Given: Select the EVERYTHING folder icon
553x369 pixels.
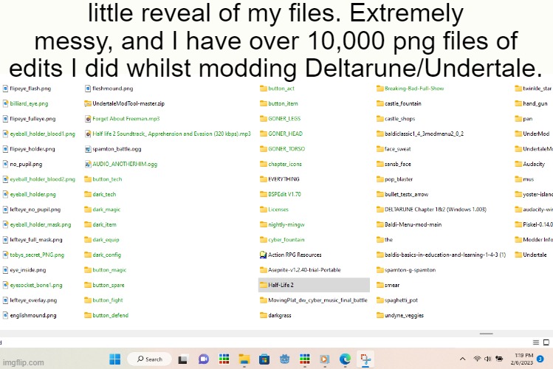Looking at the screenshot, I should (x=263, y=179).
